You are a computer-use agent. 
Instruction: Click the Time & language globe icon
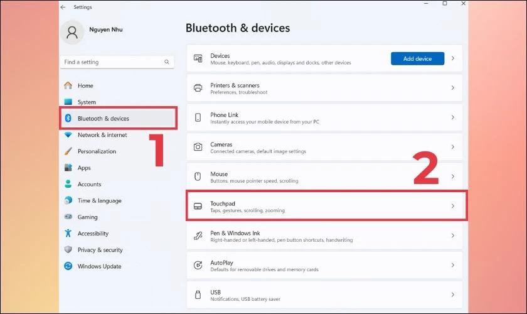tap(68, 200)
